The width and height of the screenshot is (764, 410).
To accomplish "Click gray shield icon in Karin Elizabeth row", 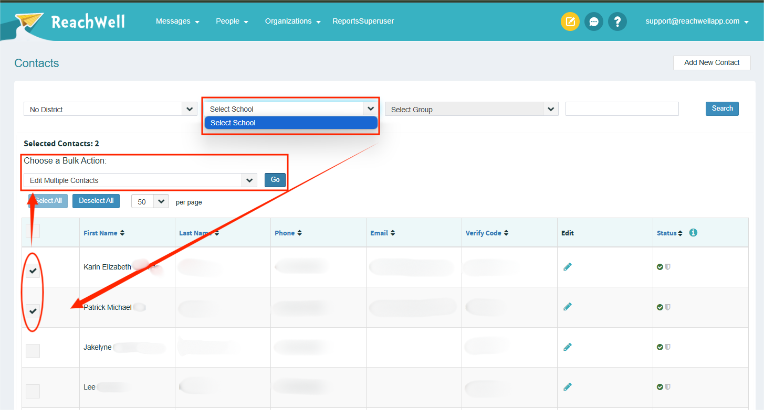I will coord(667,267).
